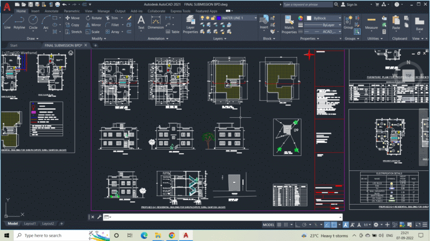
Task: Insert a Table
Action: [x=173, y=32]
